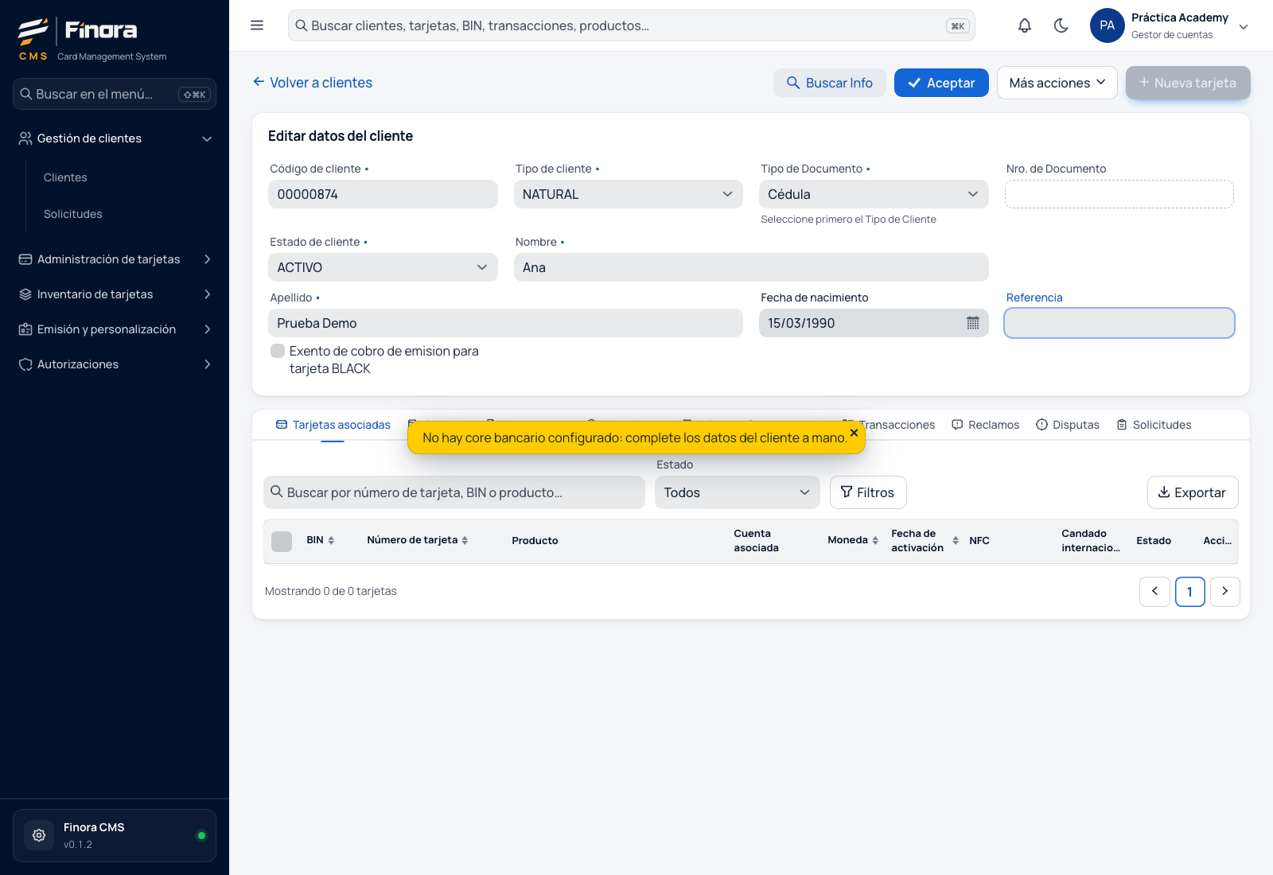Image resolution: width=1273 pixels, height=875 pixels.
Task: Open the Estado Todos filter dropdown
Action: tap(738, 492)
